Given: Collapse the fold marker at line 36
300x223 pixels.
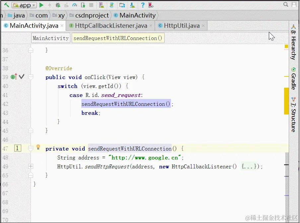Looking at the screenshot, I should click(x=31, y=50).
